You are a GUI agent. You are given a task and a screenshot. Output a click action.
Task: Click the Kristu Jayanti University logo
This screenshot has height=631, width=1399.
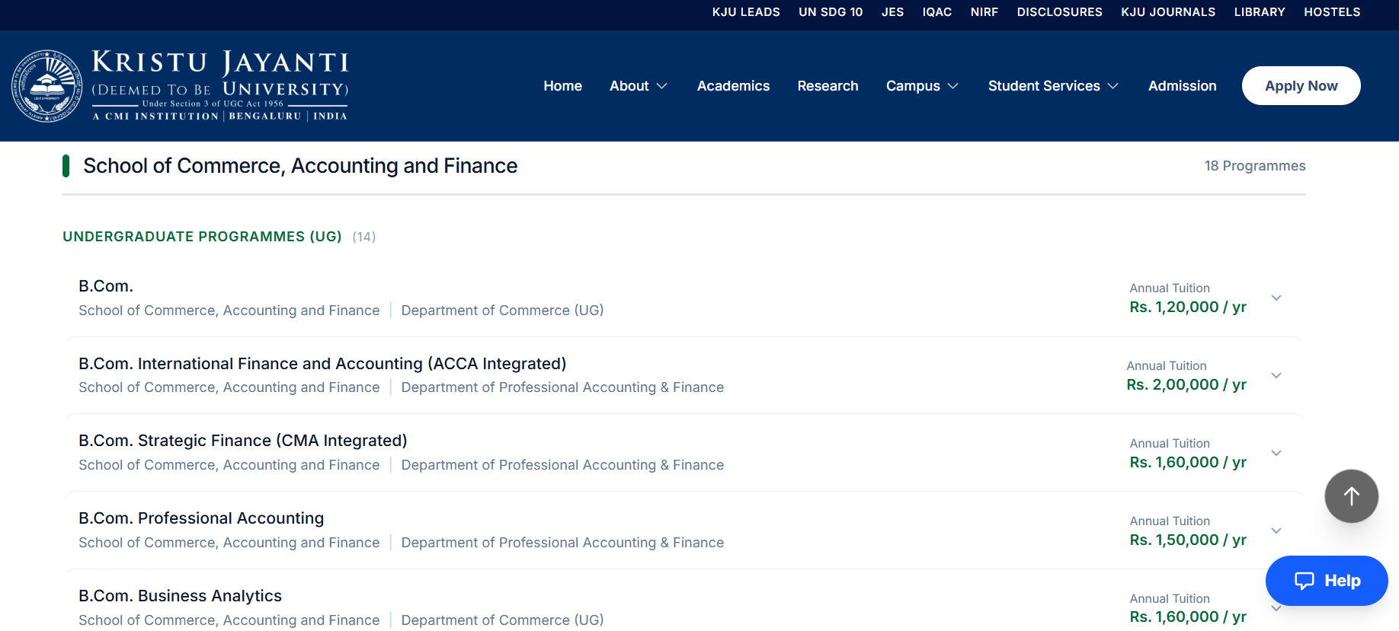[181, 86]
